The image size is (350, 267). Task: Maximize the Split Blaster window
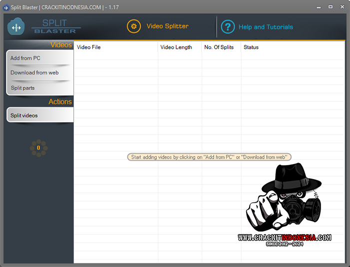click(x=331, y=7)
